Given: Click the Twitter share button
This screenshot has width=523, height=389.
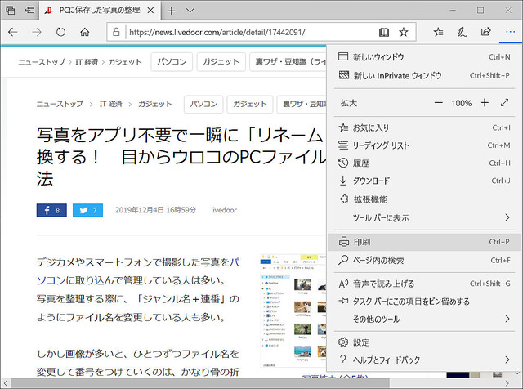Looking at the screenshot, I should [87, 210].
